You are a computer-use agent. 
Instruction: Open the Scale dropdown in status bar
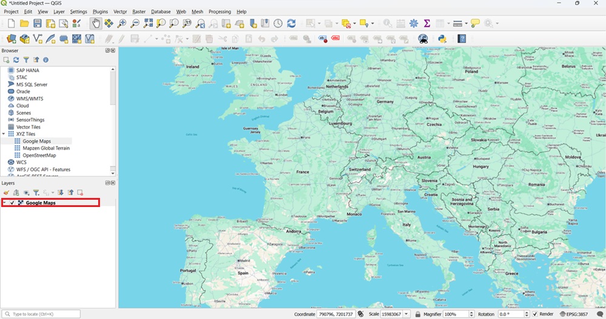click(406, 314)
